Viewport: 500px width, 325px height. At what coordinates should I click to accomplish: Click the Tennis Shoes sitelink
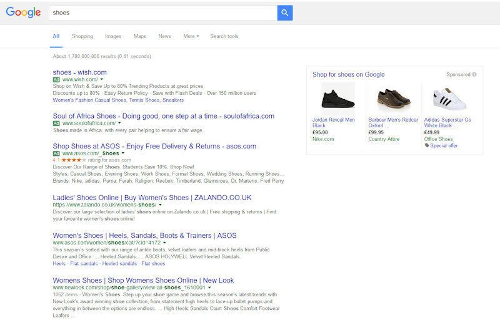(144, 100)
